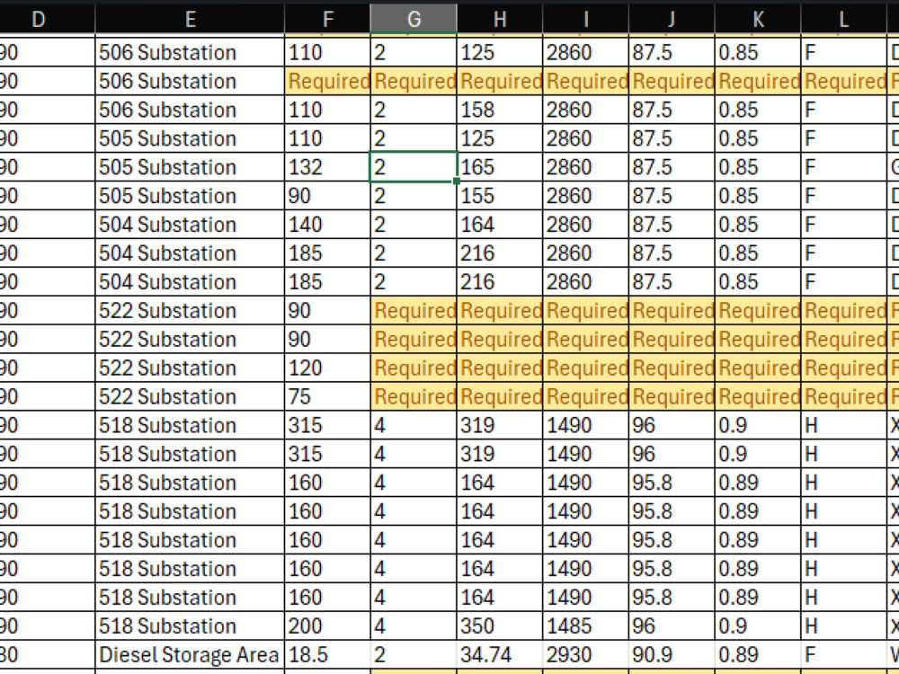This screenshot has width=899, height=674.
Task: Select column header I
Action: 585,20
